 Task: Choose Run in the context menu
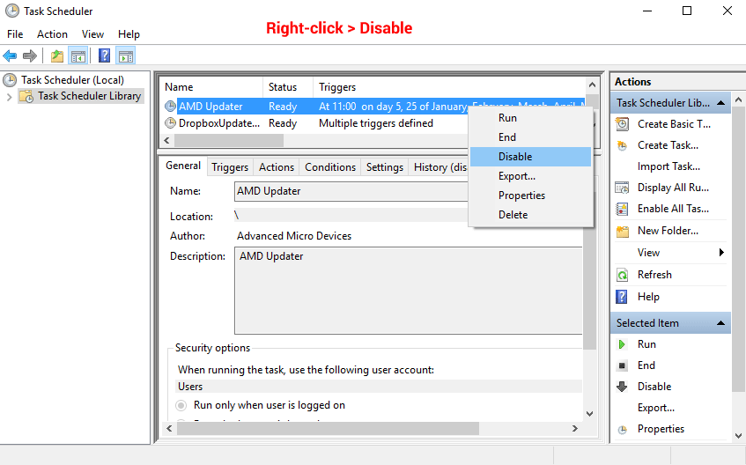coord(530,118)
